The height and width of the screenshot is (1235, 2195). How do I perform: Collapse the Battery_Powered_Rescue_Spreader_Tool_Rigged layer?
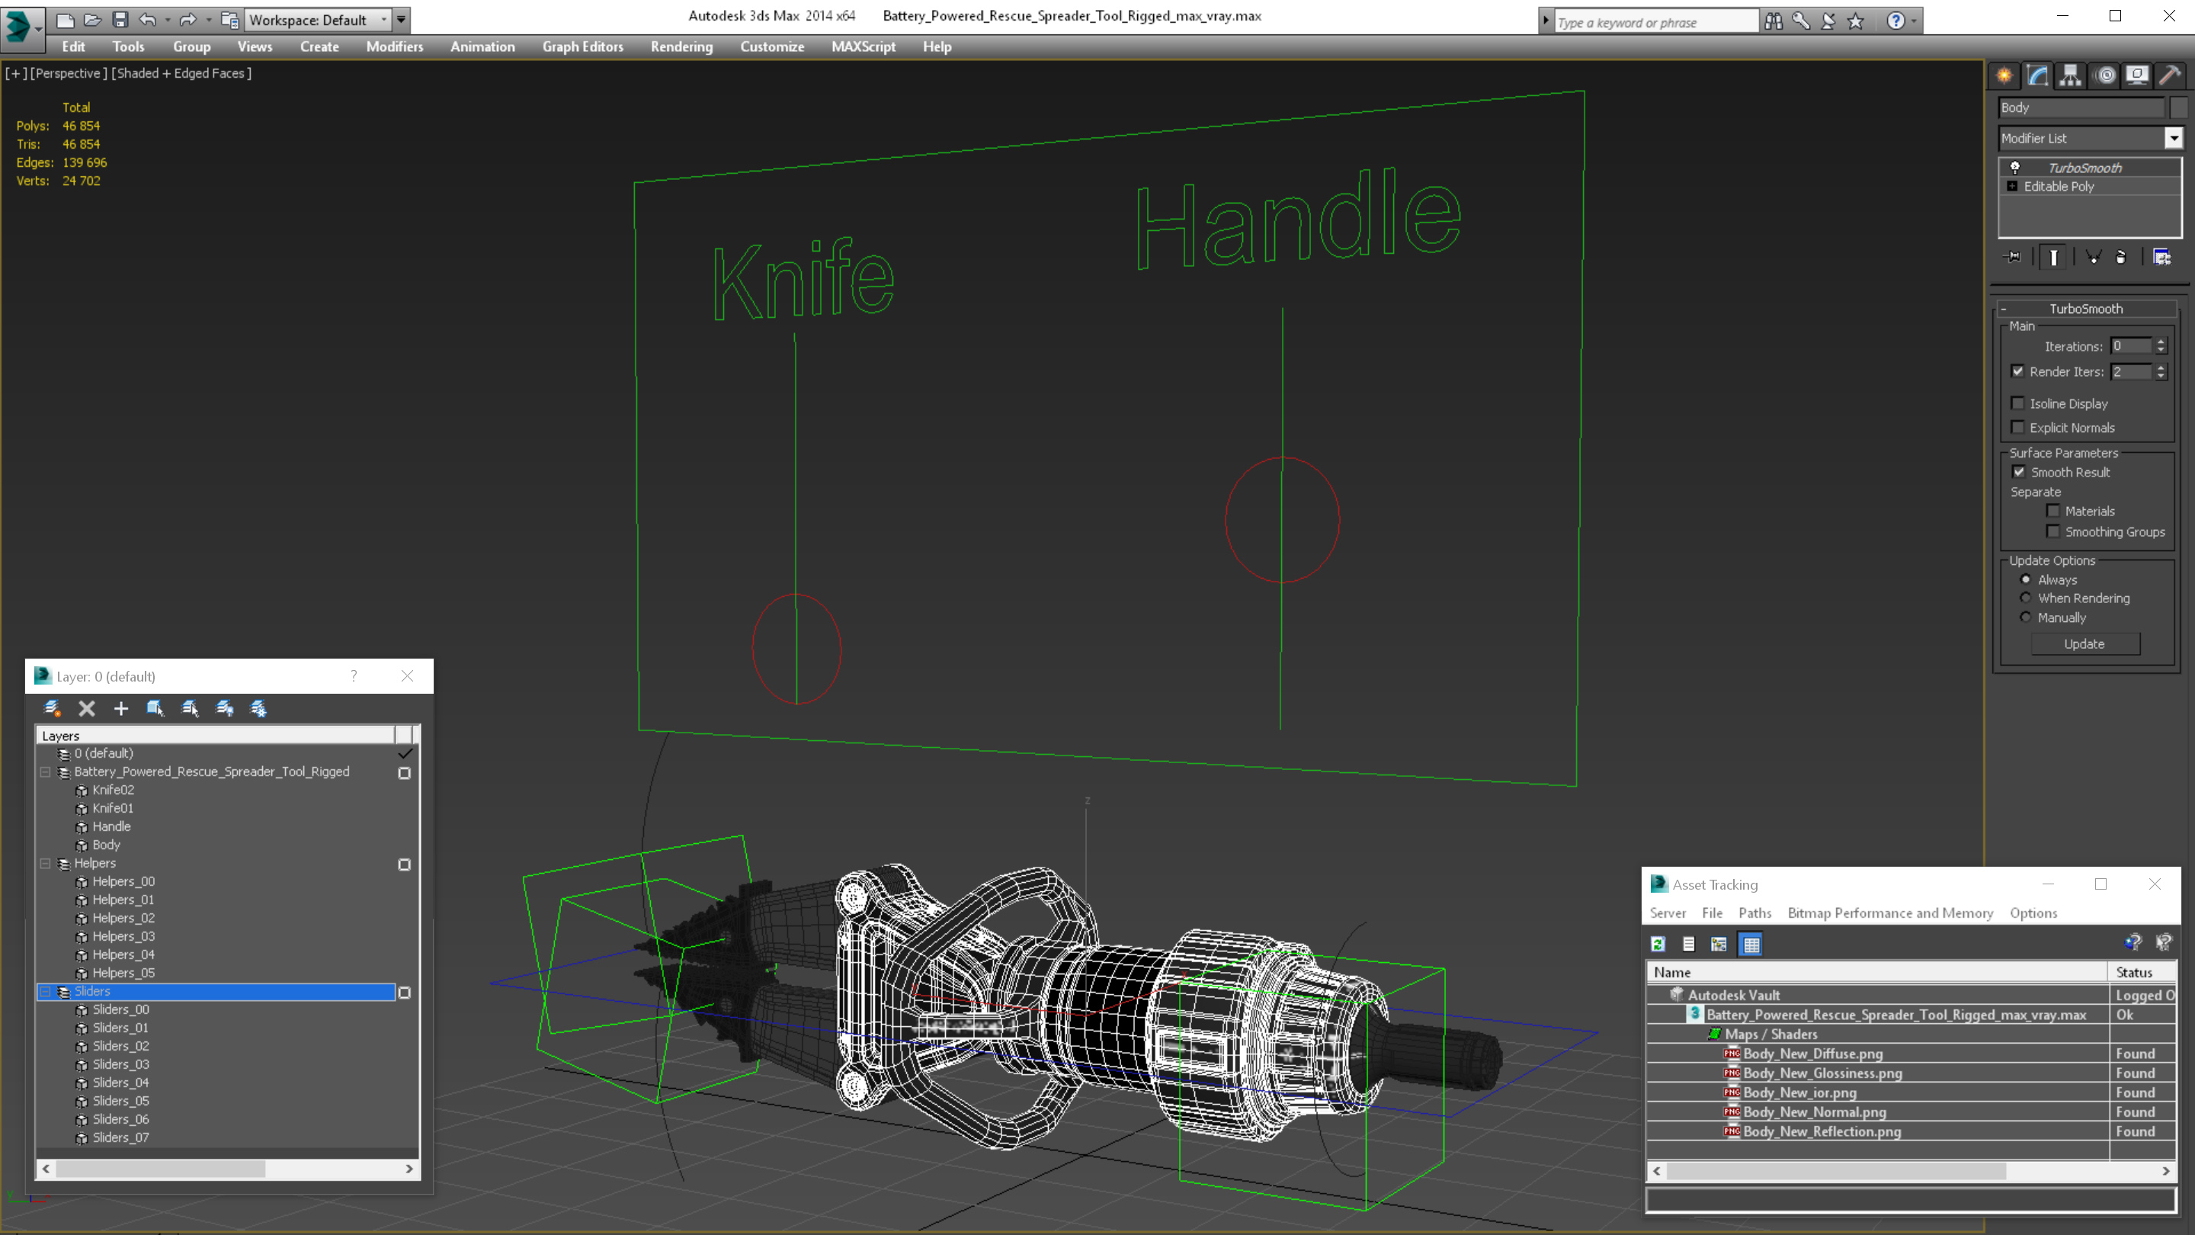45,772
